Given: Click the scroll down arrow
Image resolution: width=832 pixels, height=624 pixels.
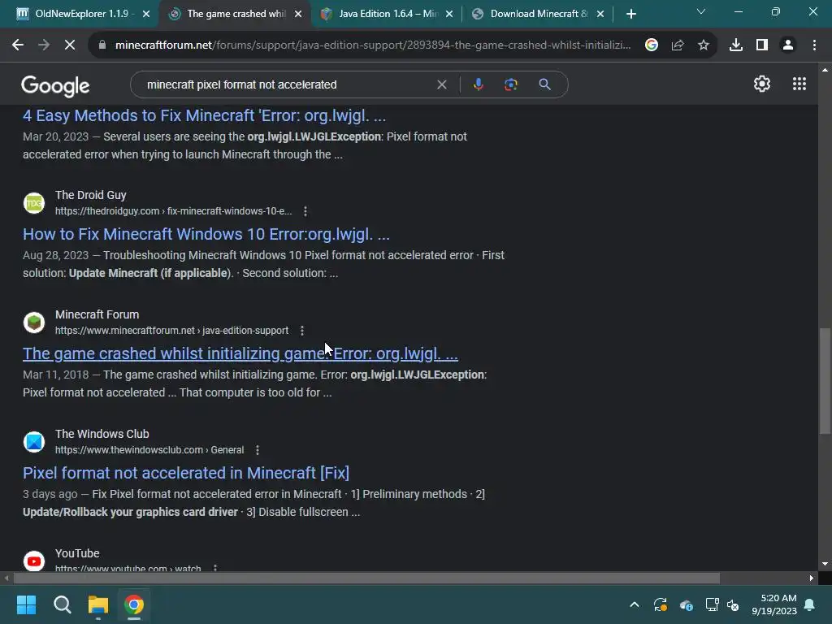Looking at the screenshot, I should point(825,564).
